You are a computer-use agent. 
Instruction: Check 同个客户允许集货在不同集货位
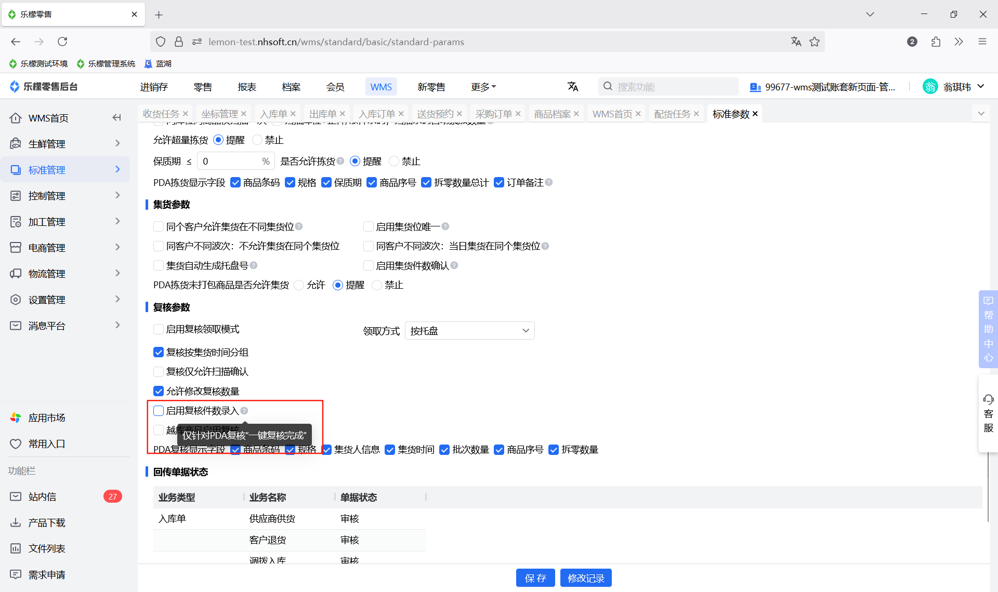click(159, 226)
